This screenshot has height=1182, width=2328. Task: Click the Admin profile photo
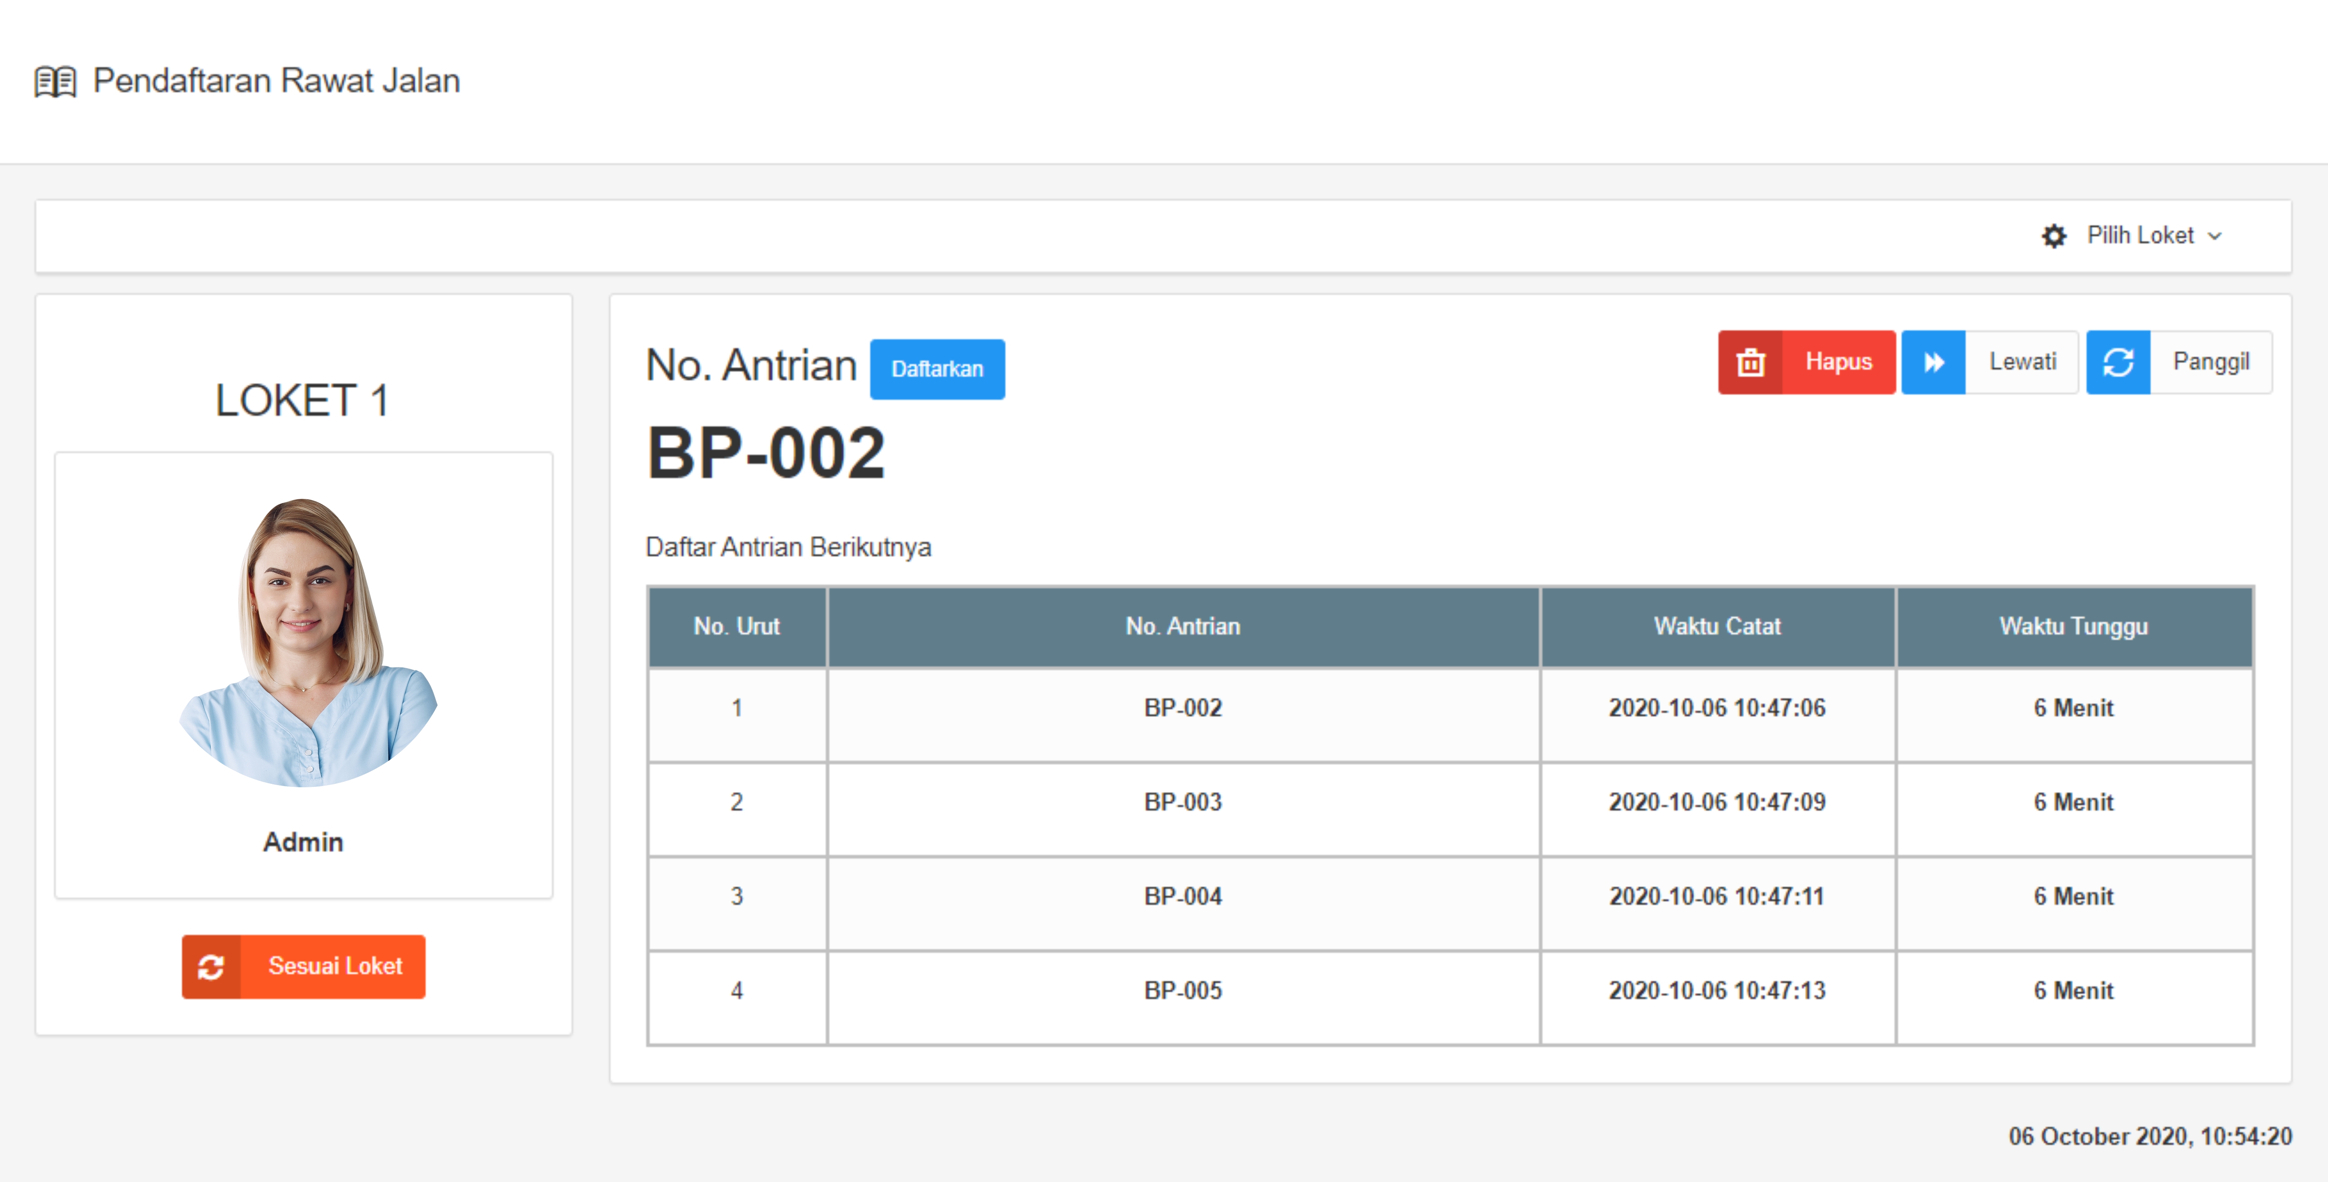306,642
